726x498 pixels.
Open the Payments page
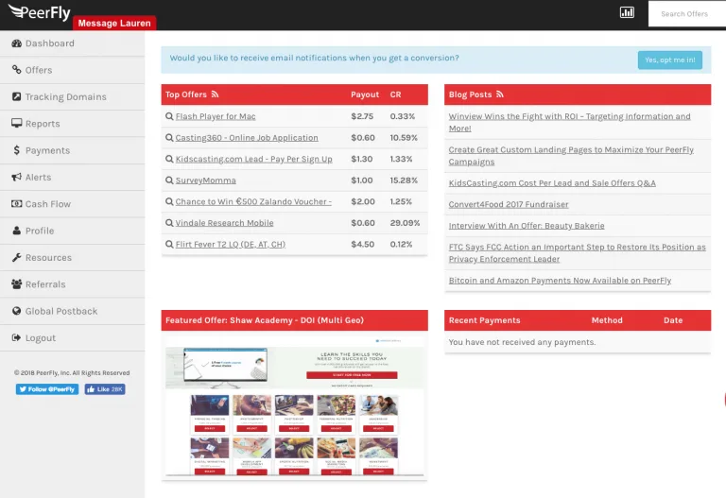[x=72, y=150]
